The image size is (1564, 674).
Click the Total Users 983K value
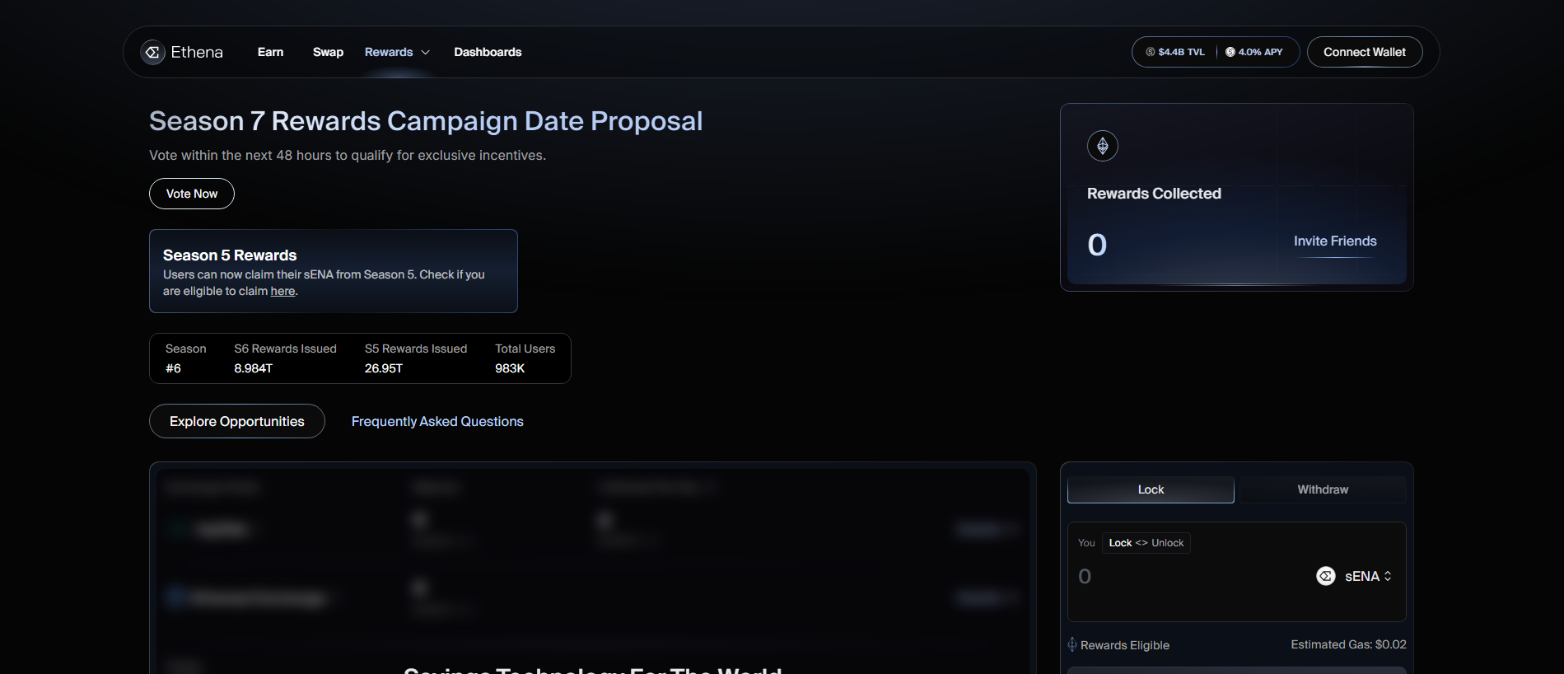click(x=510, y=368)
